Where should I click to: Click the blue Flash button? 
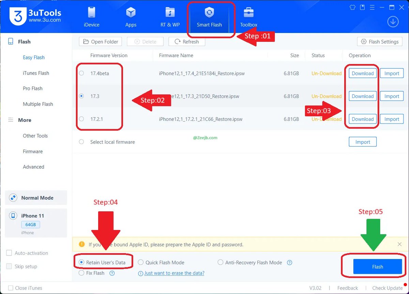[x=378, y=266]
